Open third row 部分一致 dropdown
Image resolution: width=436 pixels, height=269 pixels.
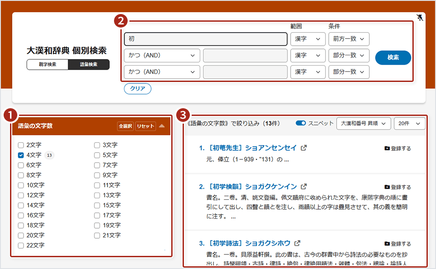349,72
